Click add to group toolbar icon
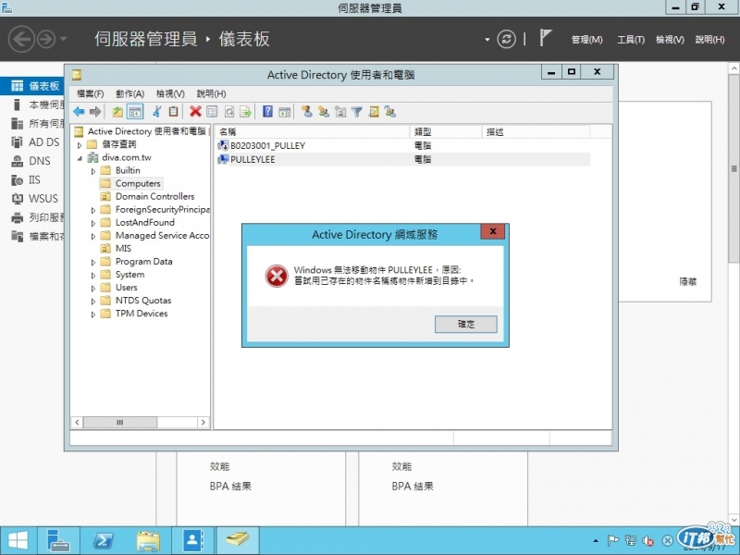 [x=390, y=112]
